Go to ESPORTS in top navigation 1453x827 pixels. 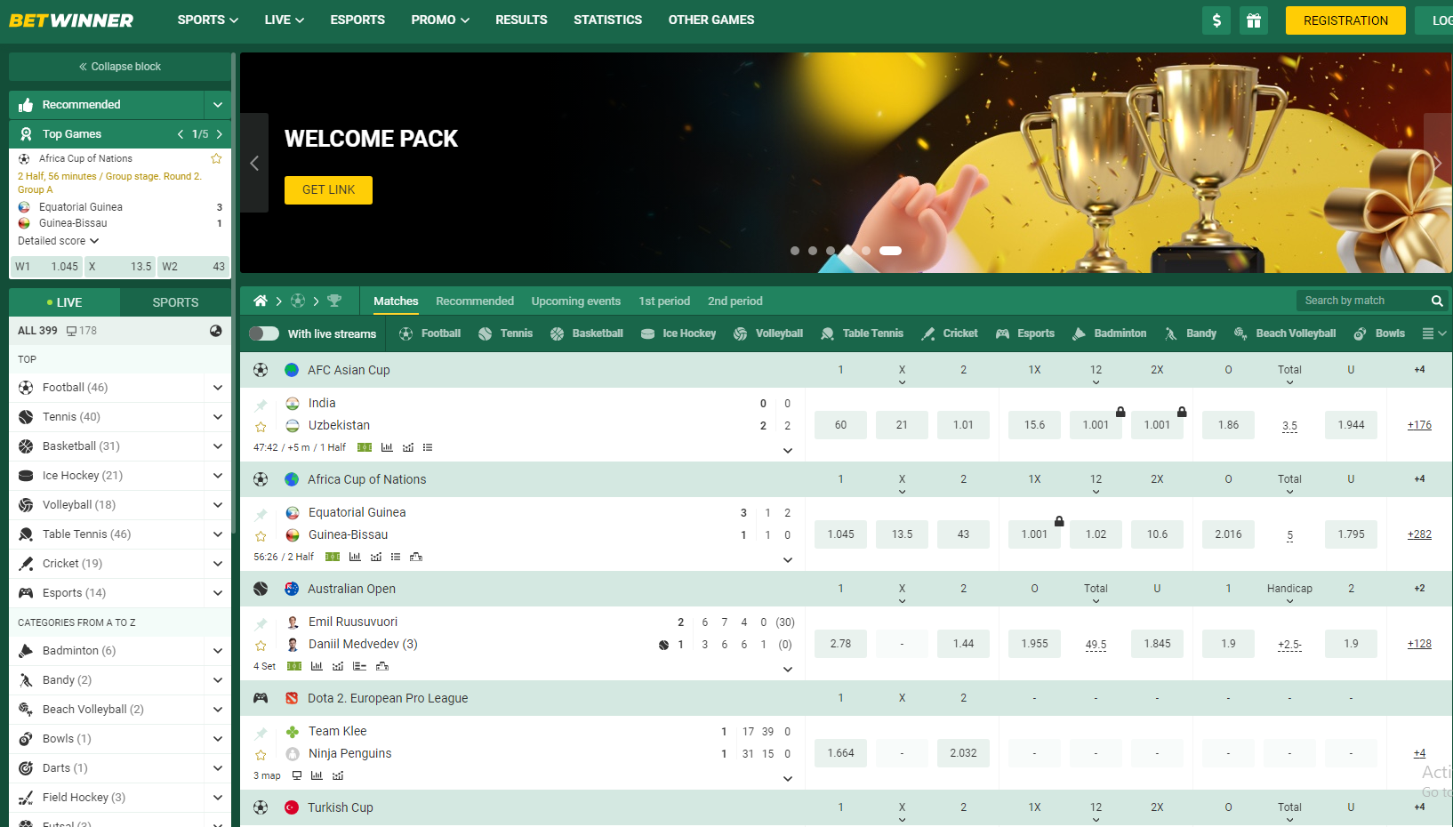[x=357, y=20]
